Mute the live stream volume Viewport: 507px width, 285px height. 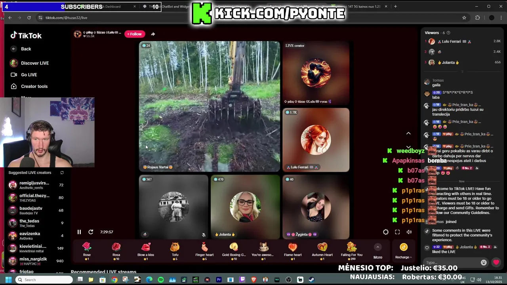coord(409,232)
